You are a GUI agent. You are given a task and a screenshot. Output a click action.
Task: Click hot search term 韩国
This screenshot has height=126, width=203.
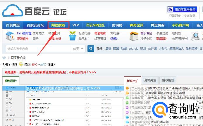click(116, 49)
